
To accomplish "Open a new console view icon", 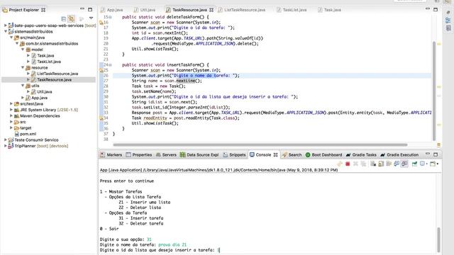I will click(x=433, y=164).
